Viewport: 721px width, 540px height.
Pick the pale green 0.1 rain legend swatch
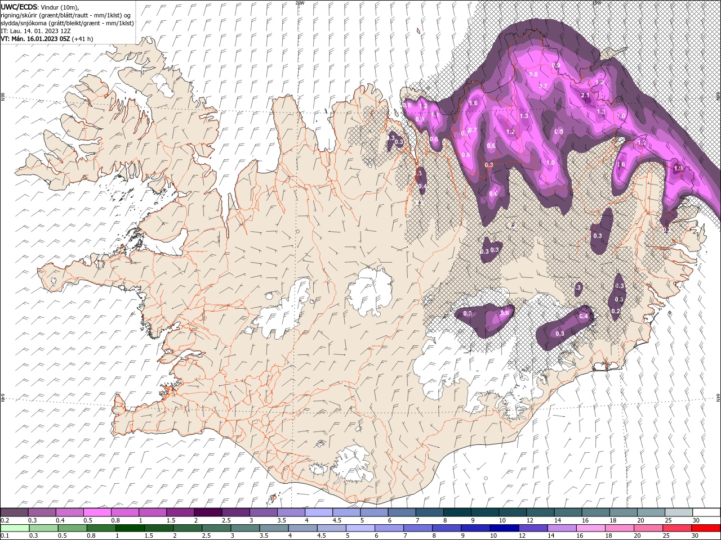pos(14,528)
